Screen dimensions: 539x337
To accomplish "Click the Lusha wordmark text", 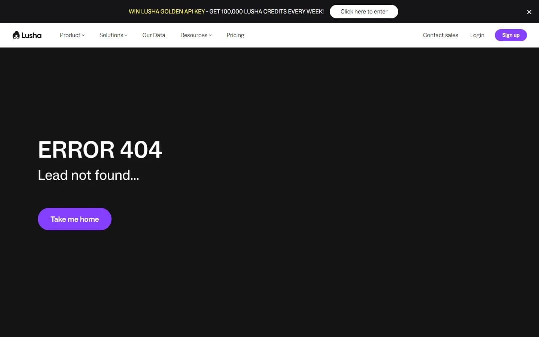I will coord(31,35).
